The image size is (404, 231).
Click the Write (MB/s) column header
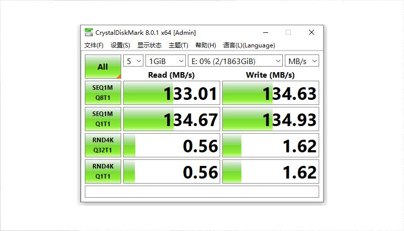click(x=270, y=75)
